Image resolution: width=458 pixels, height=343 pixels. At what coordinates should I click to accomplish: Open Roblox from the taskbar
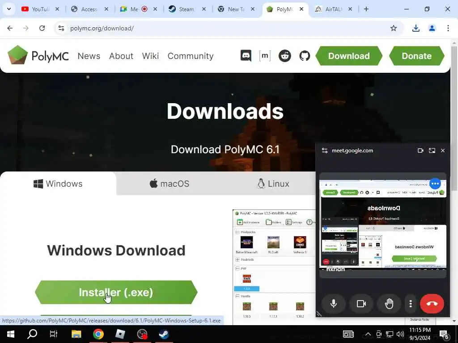tap(120, 334)
